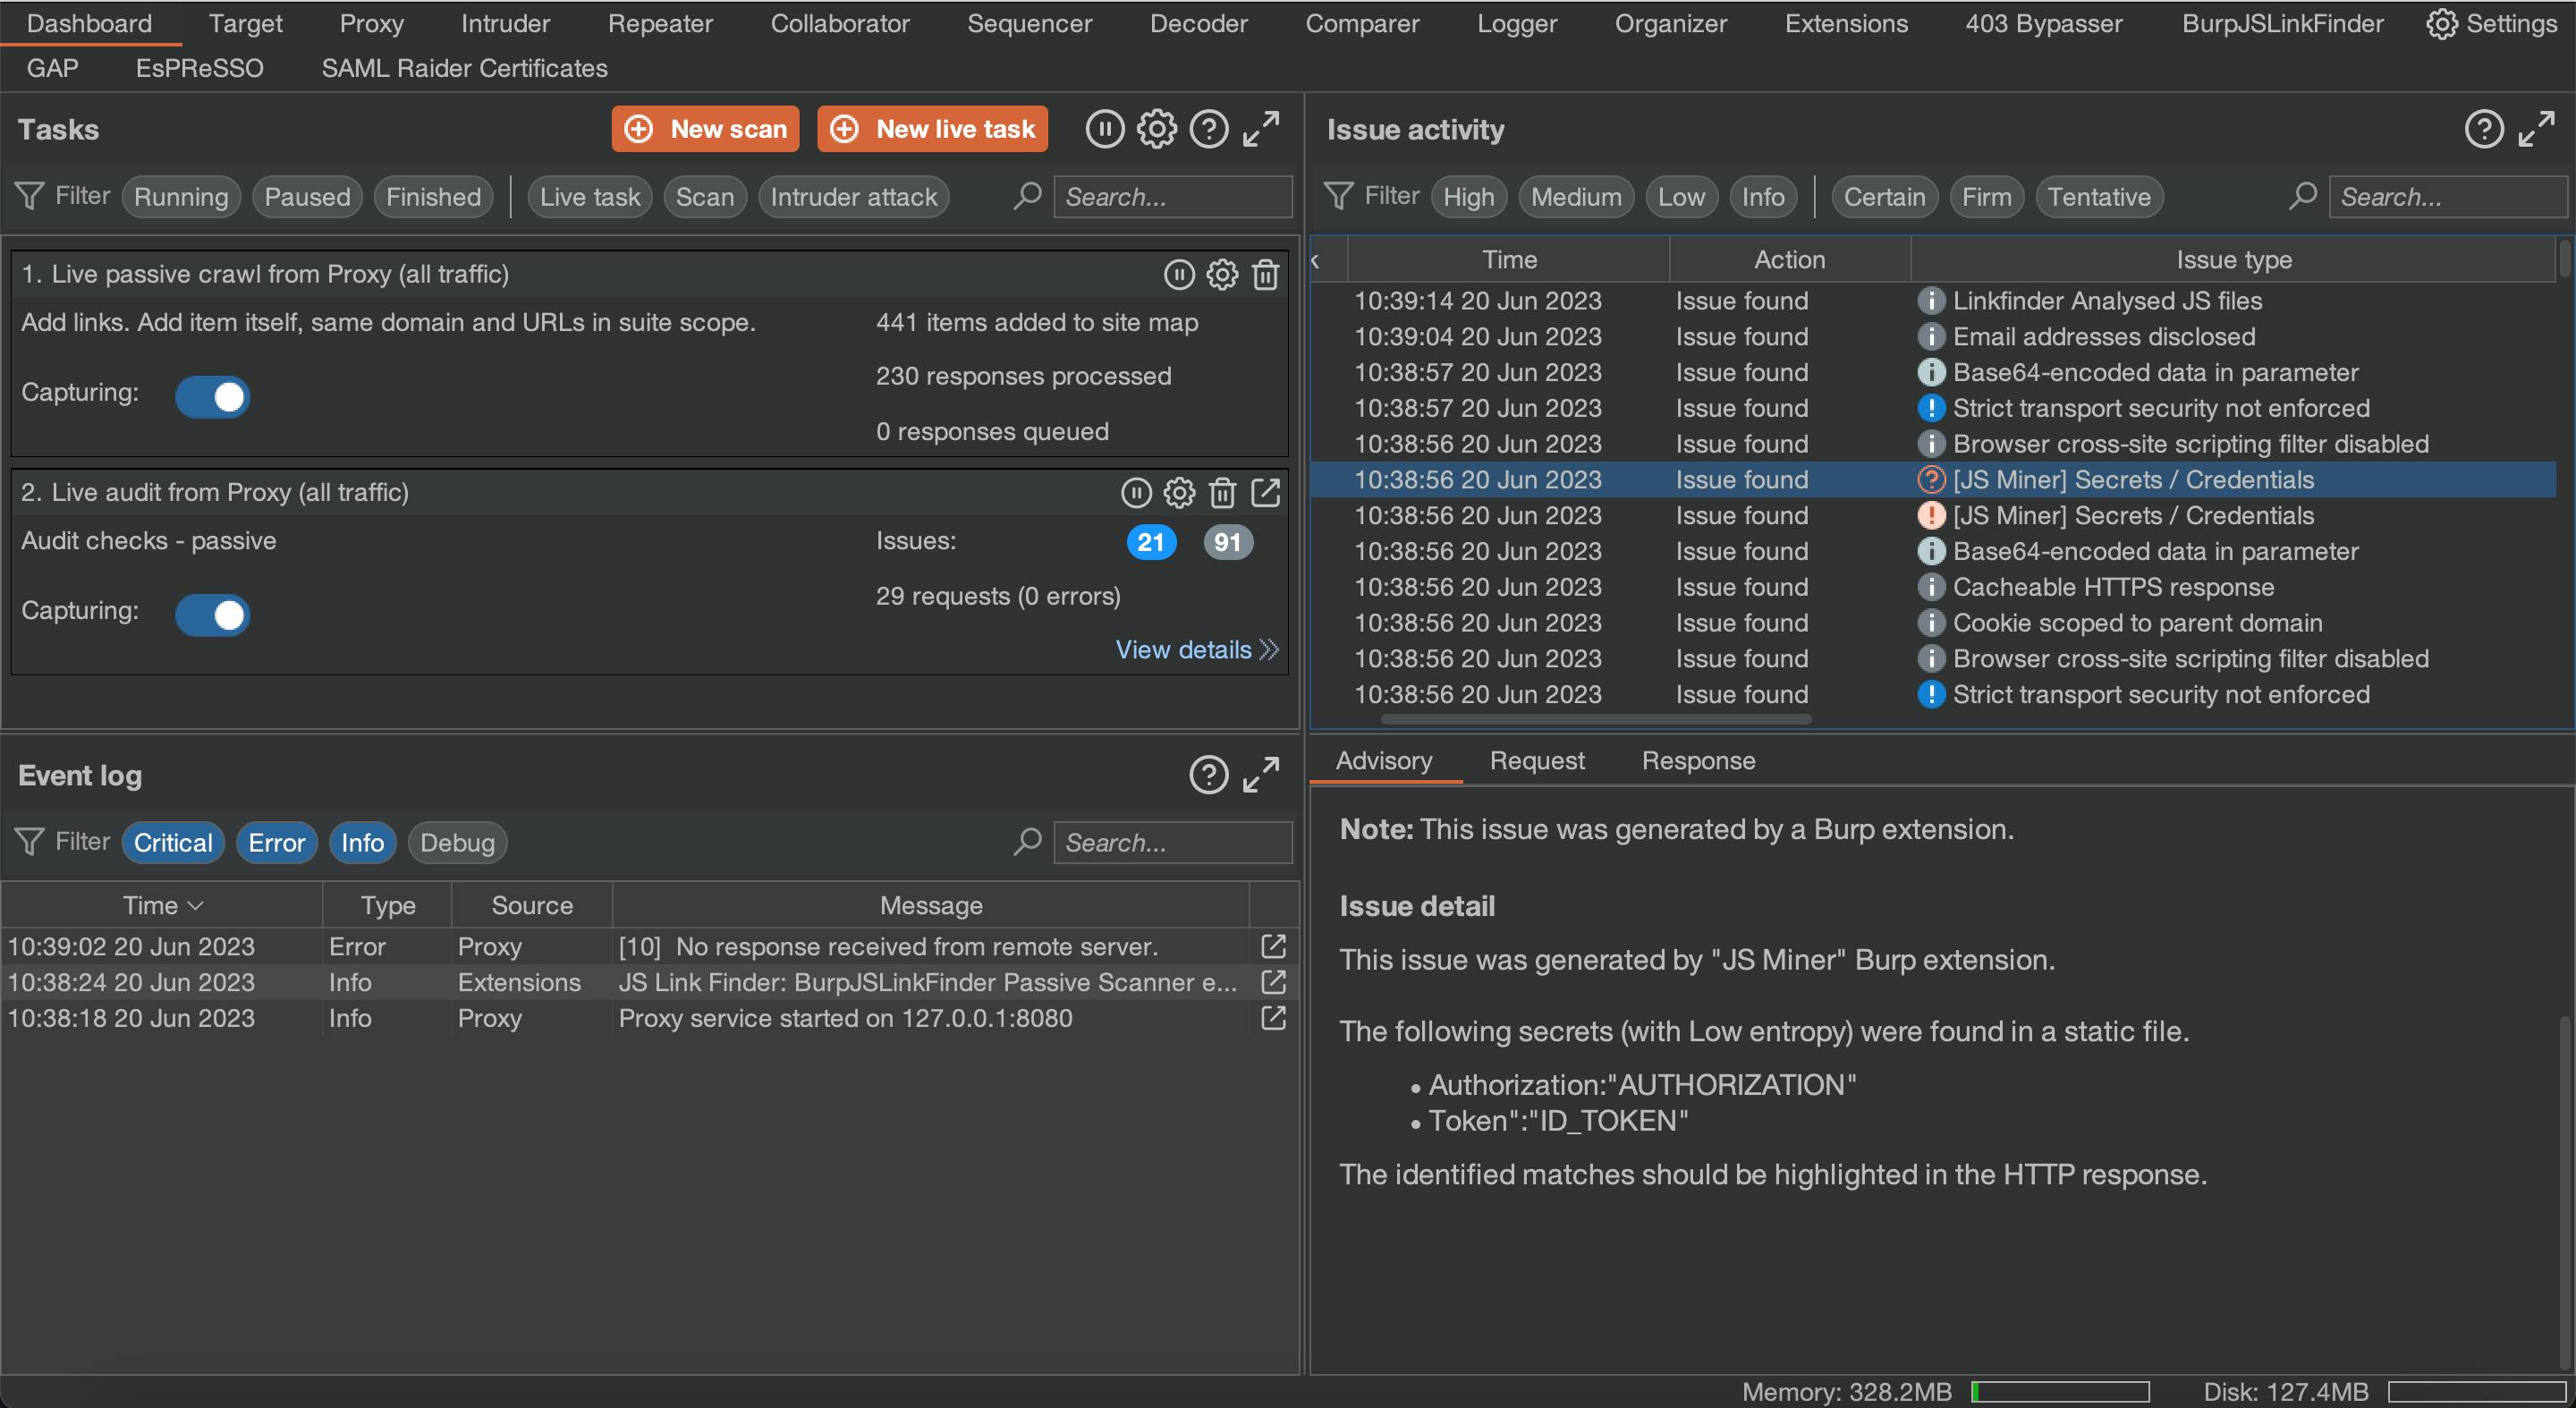Click the Tasks search field
This screenshot has width=2576, height=1408.
click(x=1172, y=197)
